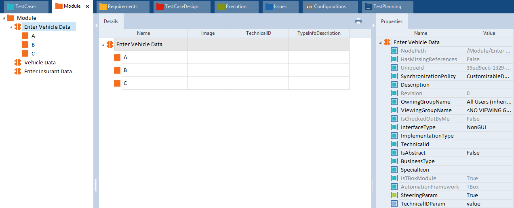The image size is (514, 208).
Task: Select Vehicle Data in module tree
Action: pyautogui.click(x=40, y=62)
